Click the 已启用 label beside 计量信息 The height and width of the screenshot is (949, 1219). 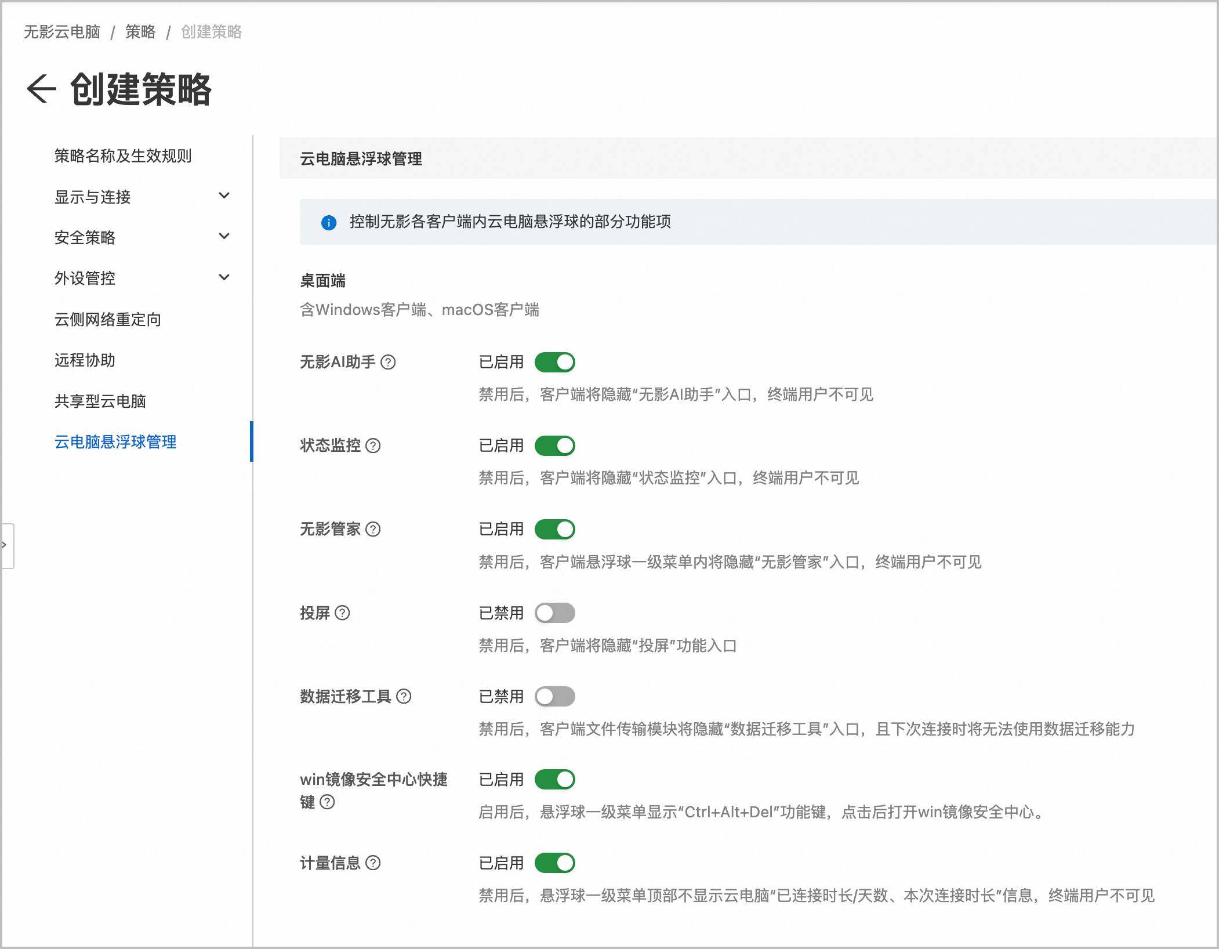pos(501,863)
